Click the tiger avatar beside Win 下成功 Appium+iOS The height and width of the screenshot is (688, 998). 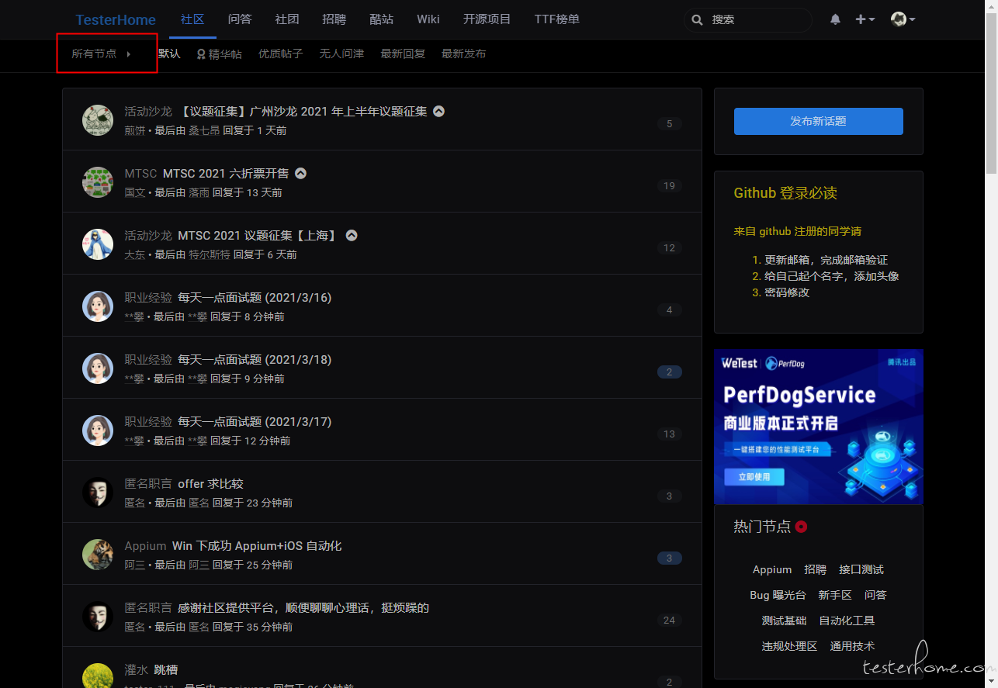click(98, 554)
